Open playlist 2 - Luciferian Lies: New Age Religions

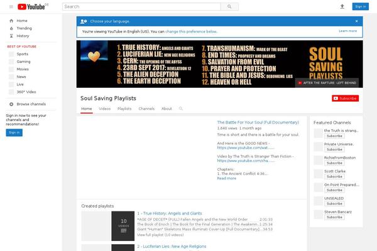click(172, 247)
